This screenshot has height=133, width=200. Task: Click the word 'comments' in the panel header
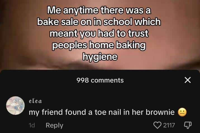click(107, 80)
